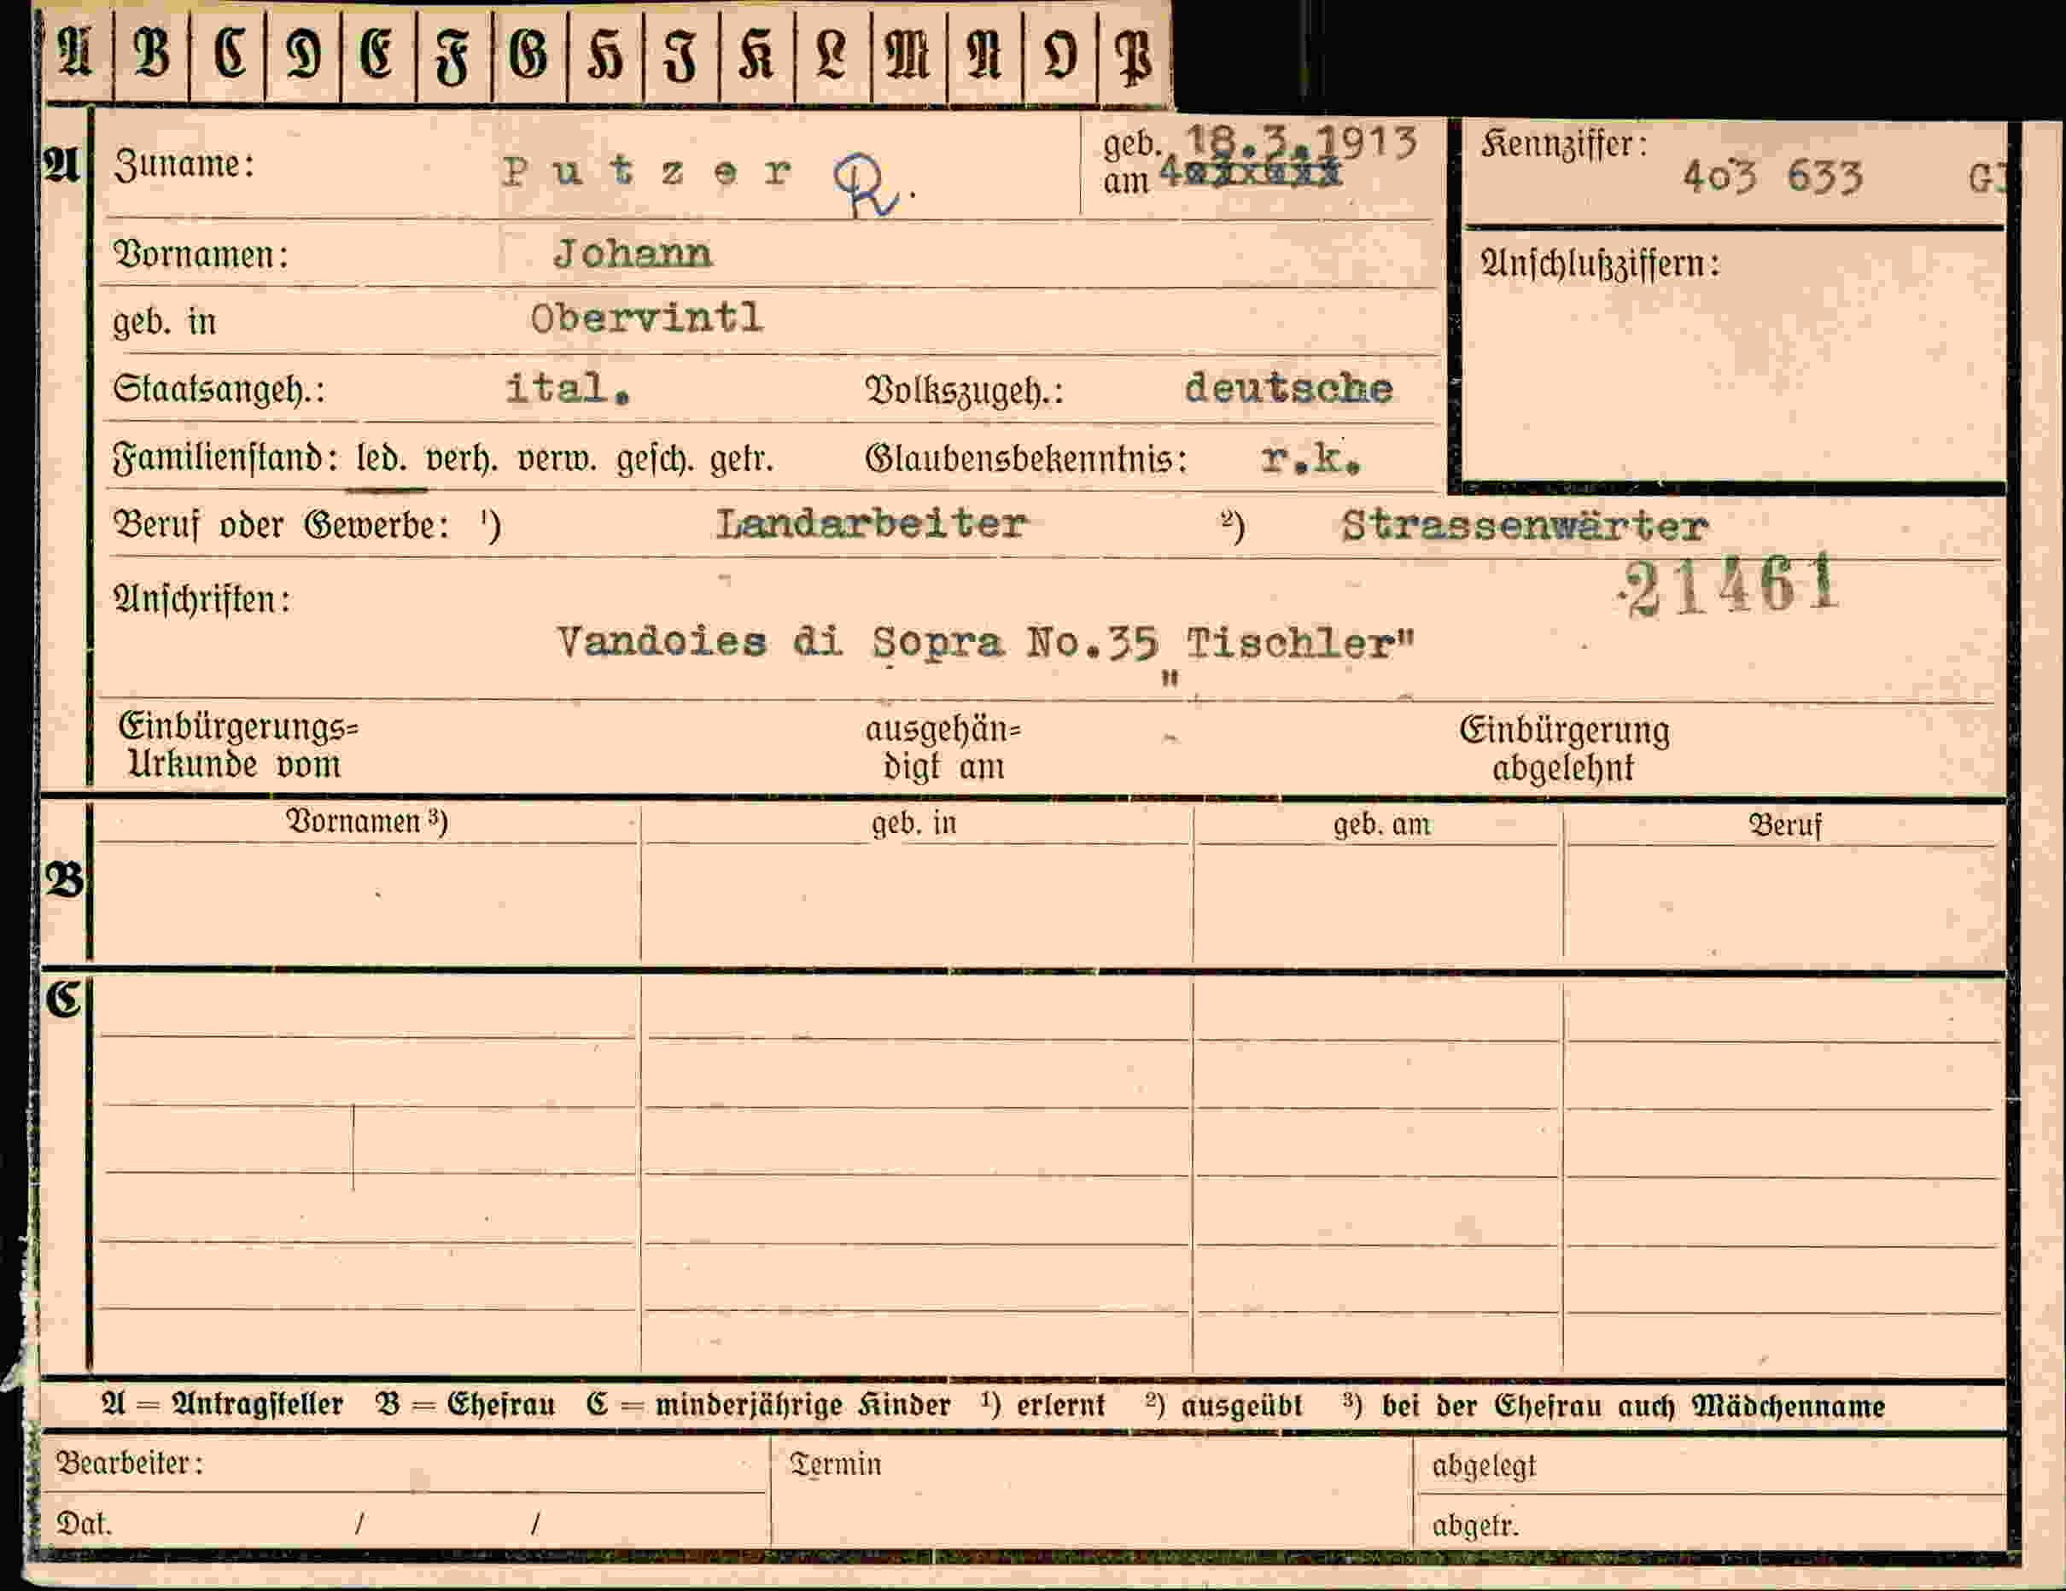Click the Zuname field label
Viewport: 2066px width, 1591px height.
(x=184, y=166)
